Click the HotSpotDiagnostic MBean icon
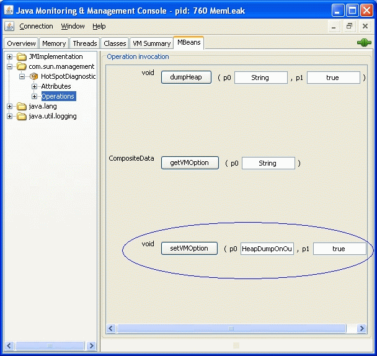Viewport: 377px width, 356px height. 34,76
